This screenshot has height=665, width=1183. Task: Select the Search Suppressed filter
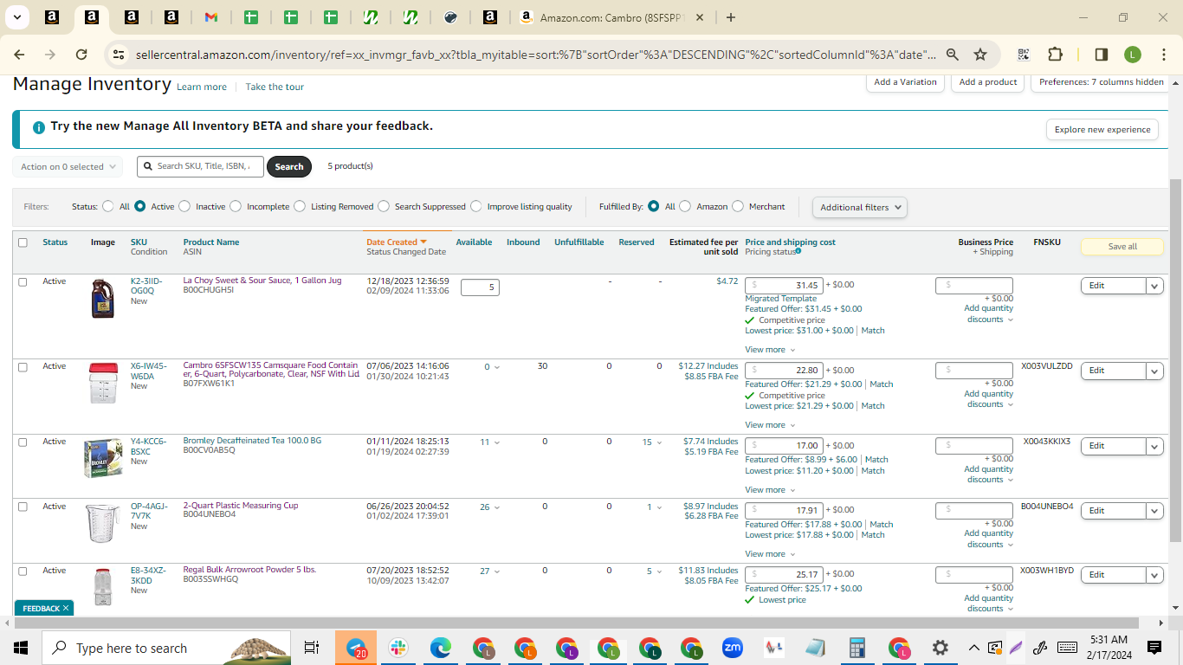coord(384,207)
